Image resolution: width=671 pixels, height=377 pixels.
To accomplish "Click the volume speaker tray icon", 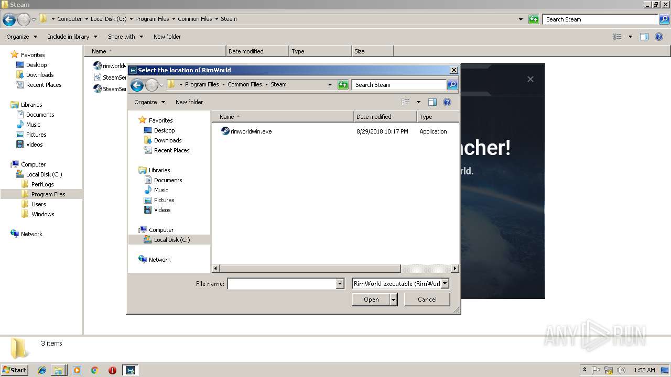I will pyautogui.click(x=621, y=370).
